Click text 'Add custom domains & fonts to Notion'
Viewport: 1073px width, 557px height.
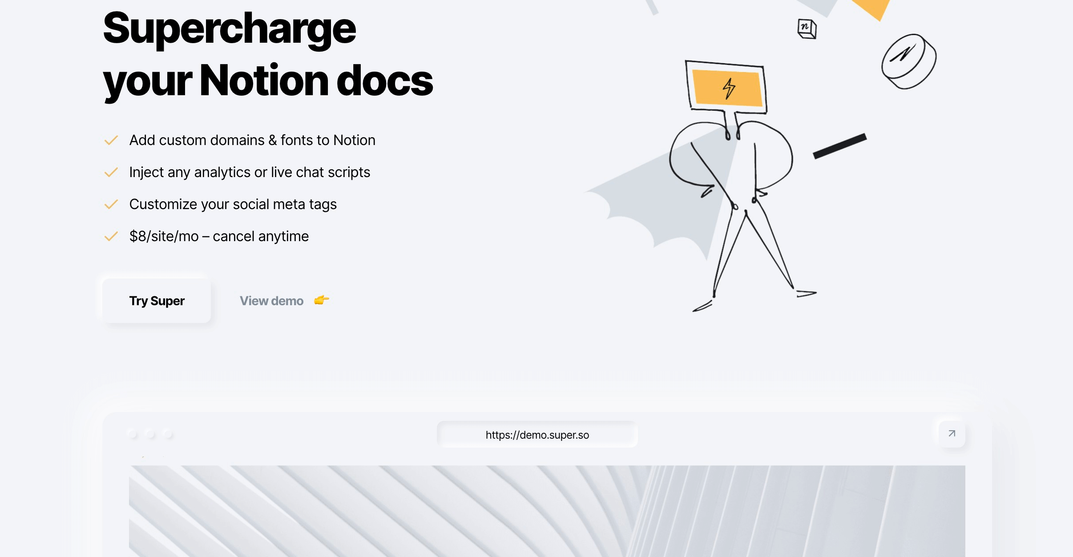pyautogui.click(x=252, y=140)
